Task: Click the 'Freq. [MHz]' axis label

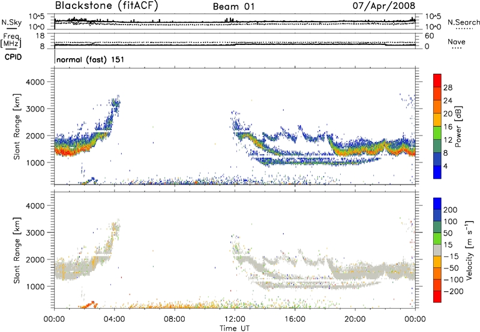Action: 11,40
